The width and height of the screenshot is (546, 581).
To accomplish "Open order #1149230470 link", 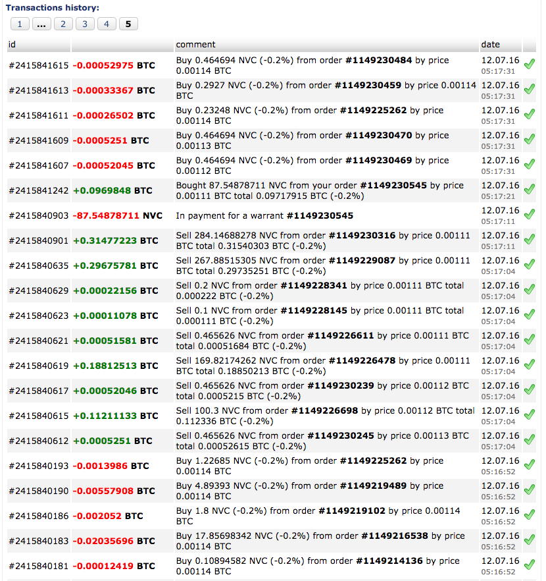I will (378, 135).
